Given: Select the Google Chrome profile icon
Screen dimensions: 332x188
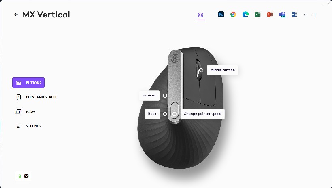Looking at the screenshot, I should pos(233,15).
